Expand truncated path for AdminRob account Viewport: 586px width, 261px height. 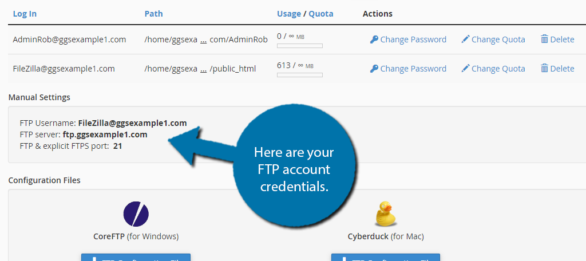coord(203,40)
